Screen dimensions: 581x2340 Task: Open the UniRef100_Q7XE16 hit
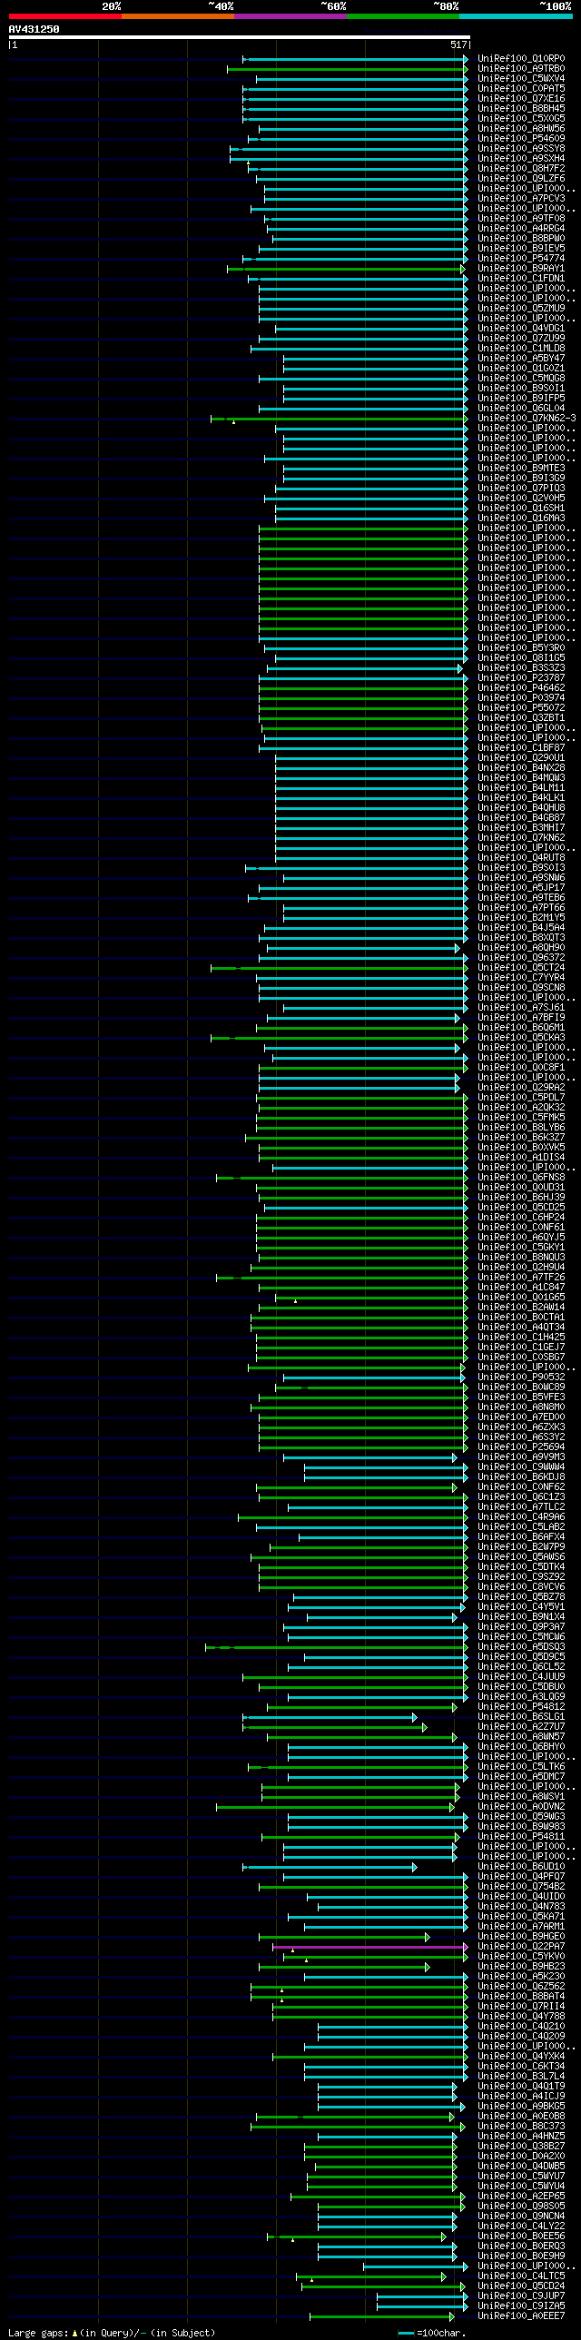coord(521,99)
